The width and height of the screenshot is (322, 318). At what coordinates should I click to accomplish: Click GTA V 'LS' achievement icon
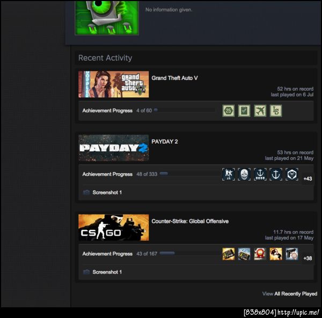point(276,111)
